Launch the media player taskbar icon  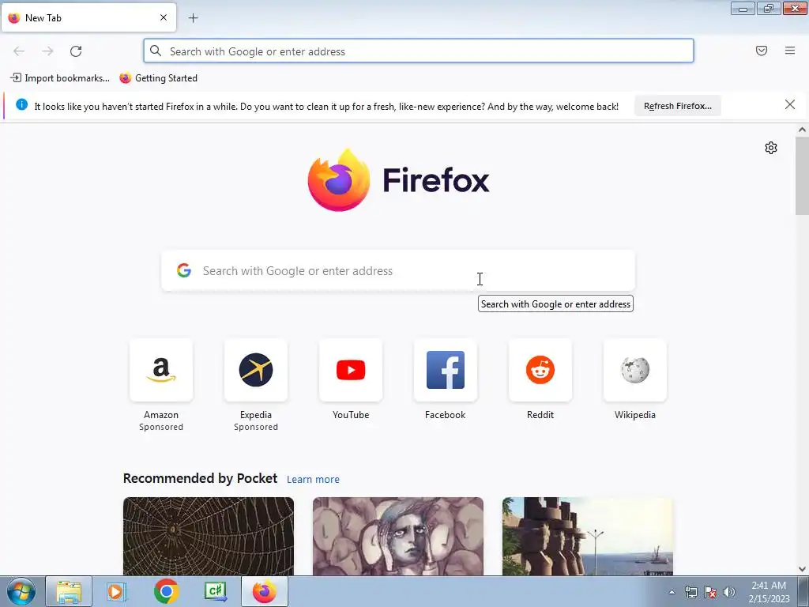[117, 591]
